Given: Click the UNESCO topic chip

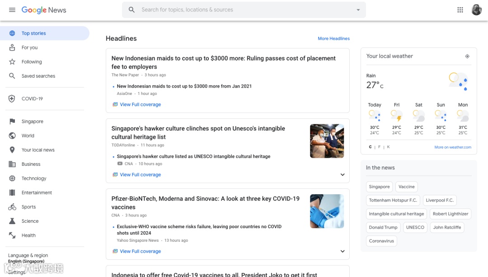Looking at the screenshot, I should point(415,227).
